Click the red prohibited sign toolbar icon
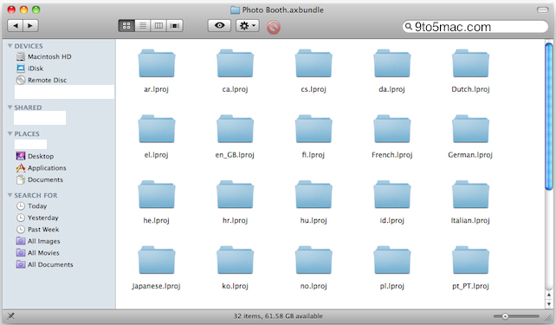 click(274, 27)
